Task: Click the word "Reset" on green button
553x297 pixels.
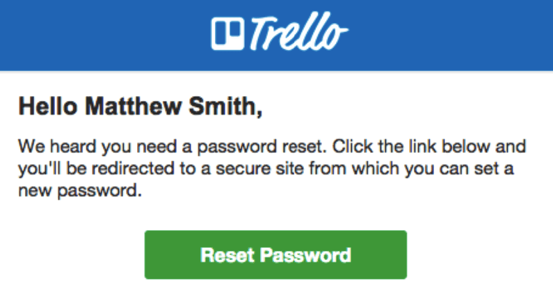Action: (x=227, y=255)
